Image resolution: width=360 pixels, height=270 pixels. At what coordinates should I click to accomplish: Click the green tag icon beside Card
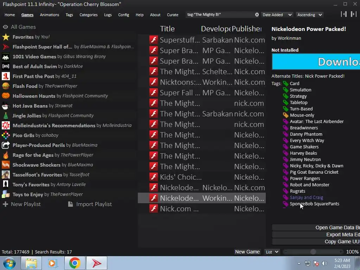(285, 84)
